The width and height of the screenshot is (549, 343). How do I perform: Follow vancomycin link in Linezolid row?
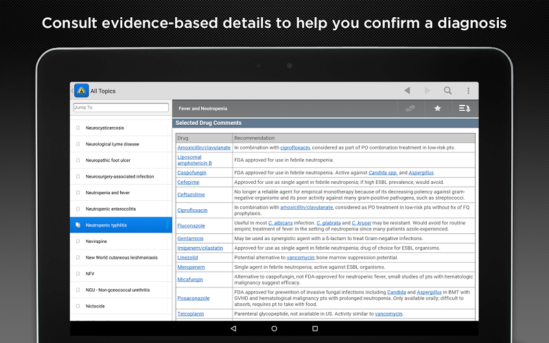click(x=300, y=258)
